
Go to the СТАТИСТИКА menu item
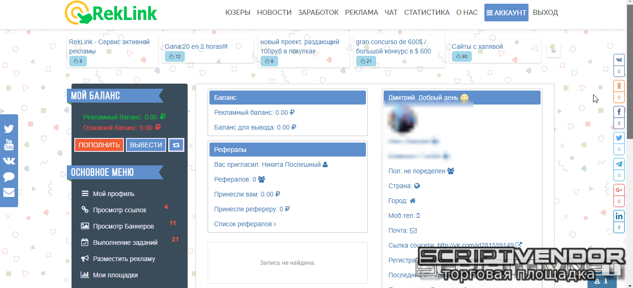[x=426, y=13]
